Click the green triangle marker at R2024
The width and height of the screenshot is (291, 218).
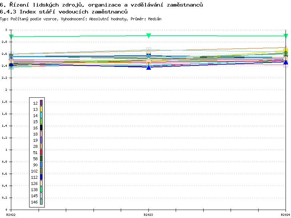pyautogui.click(x=286, y=36)
